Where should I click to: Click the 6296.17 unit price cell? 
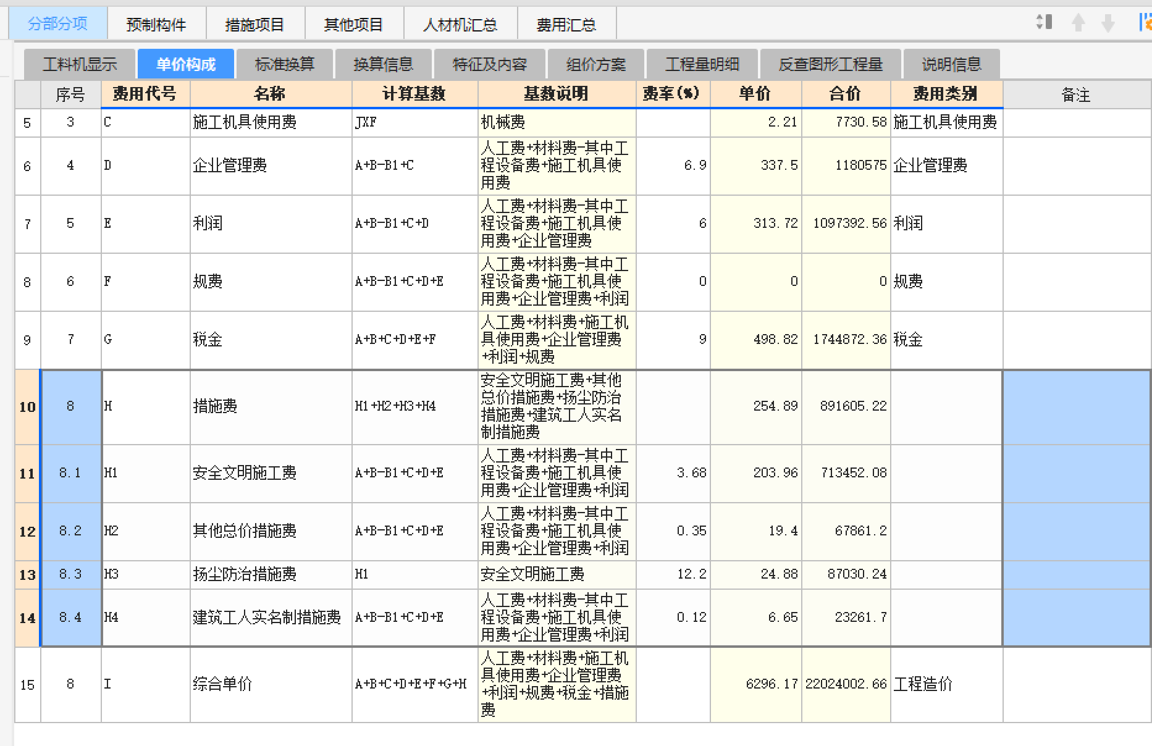pyautogui.click(x=755, y=684)
